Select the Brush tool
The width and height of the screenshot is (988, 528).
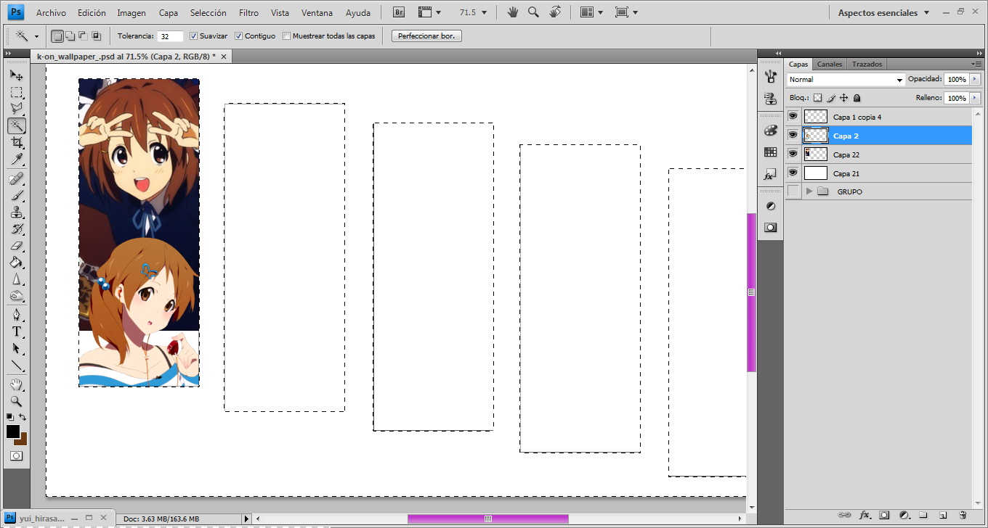pos(16,196)
